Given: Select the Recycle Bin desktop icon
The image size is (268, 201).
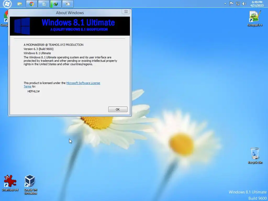Looking at the screenshot, I should 255,156.
